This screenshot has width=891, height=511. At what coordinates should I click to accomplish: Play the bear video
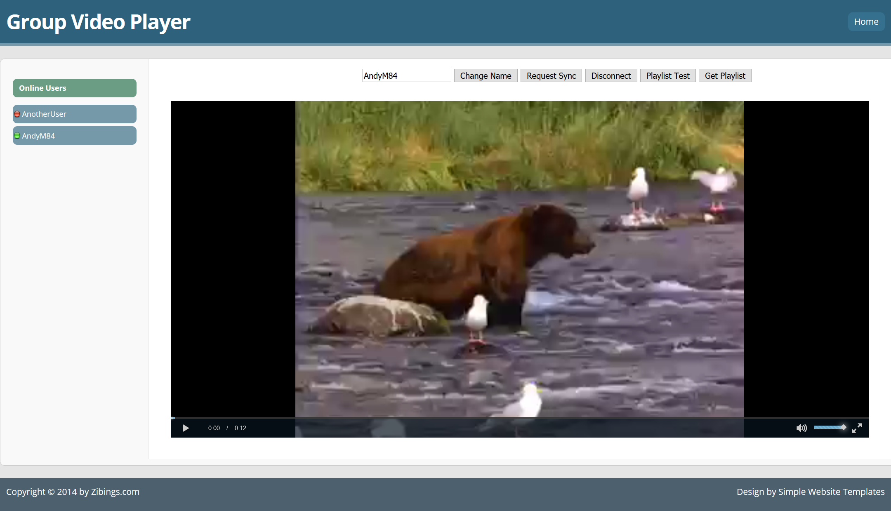pos(186,428)
